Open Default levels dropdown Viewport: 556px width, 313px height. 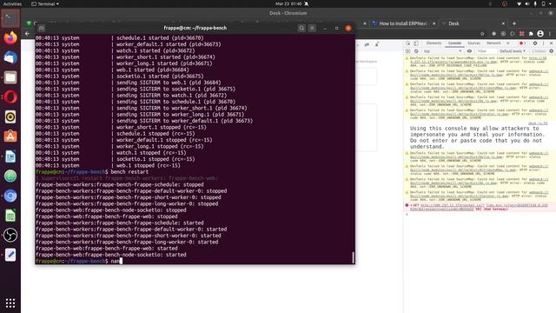(513, 51)
